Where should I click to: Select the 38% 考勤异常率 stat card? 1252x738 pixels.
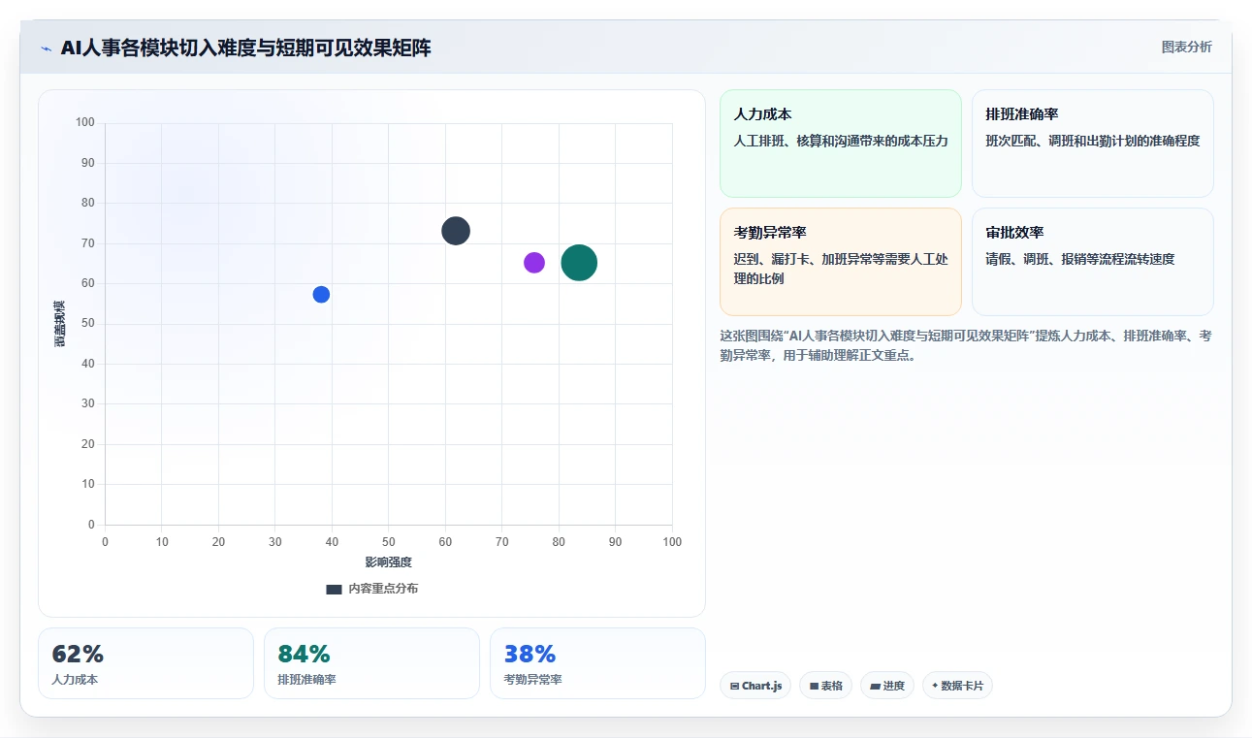pos(597,663)
